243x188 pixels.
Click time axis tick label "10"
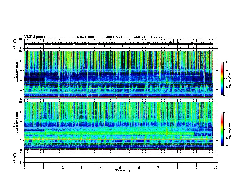216,168
